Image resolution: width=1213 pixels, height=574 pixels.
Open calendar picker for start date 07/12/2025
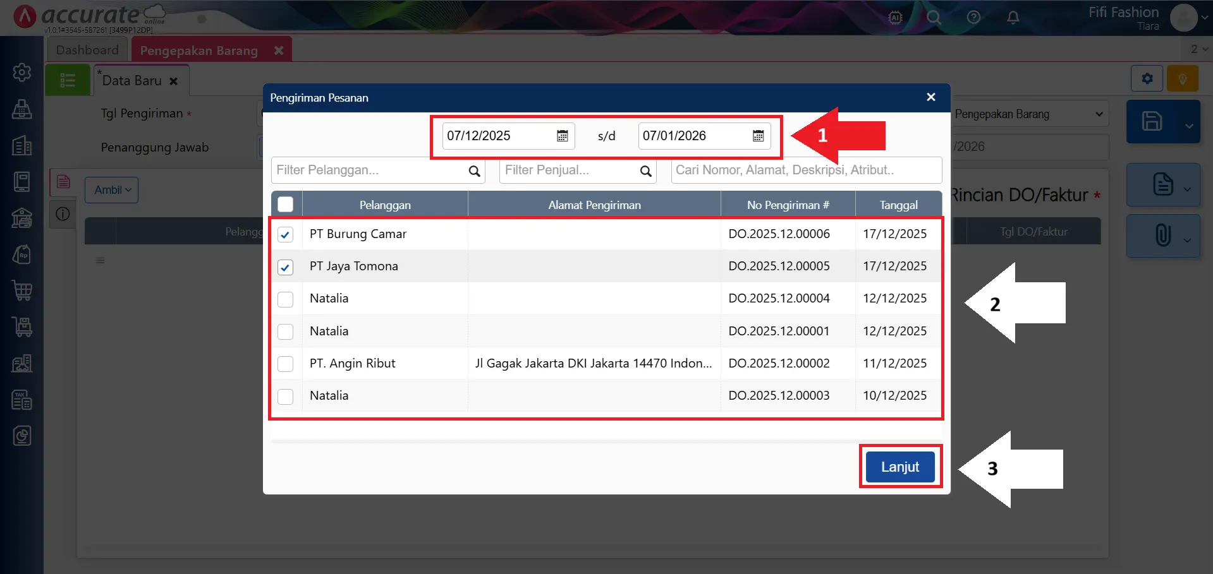pos(562,136)
